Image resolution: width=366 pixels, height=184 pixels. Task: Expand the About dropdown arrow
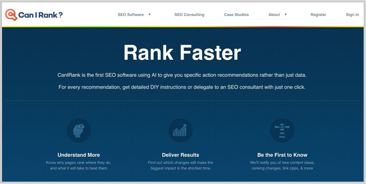point(285,15)
